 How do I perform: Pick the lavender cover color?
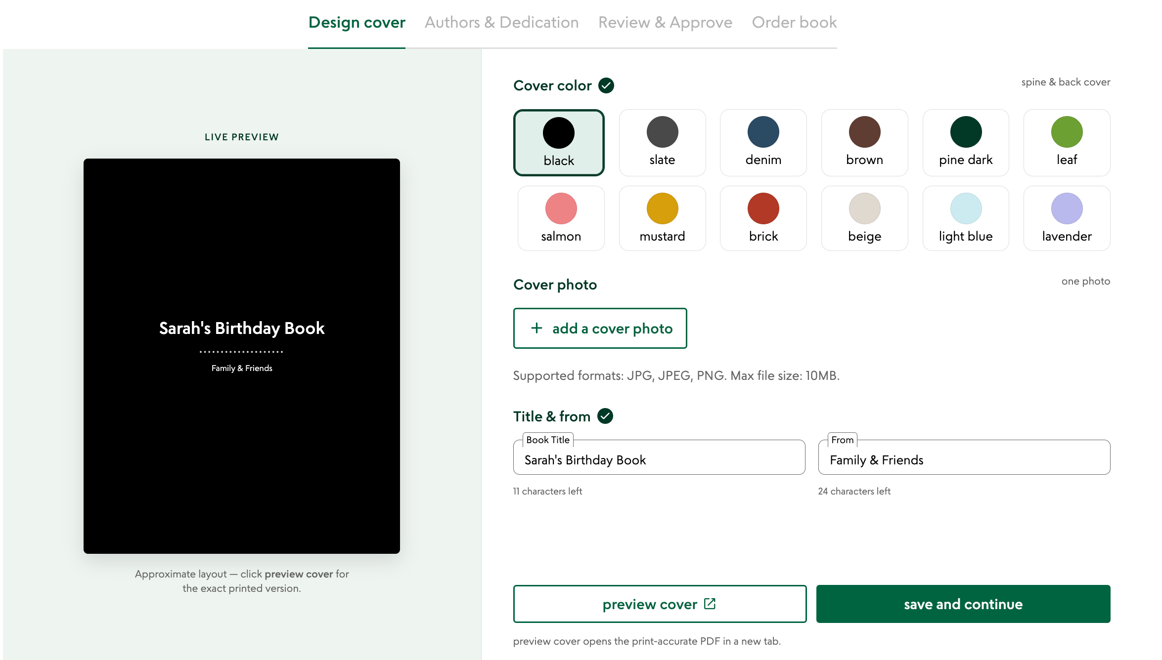(x=1067, y=218)
